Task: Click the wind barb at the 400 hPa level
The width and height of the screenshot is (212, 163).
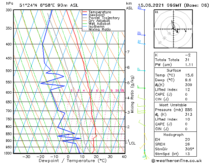Action: click(141, 42)
